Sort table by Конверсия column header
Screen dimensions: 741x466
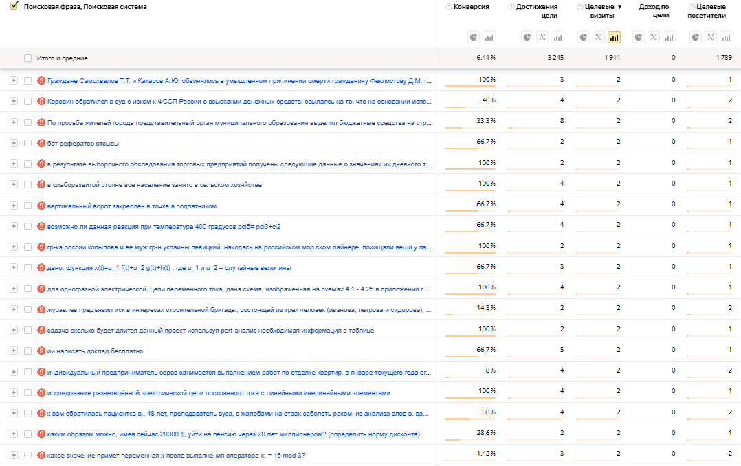click(471, 7)
